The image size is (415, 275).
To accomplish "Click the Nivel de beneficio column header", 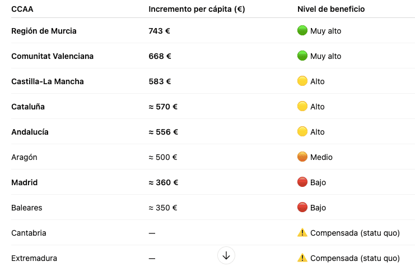I will pos(331,9).
